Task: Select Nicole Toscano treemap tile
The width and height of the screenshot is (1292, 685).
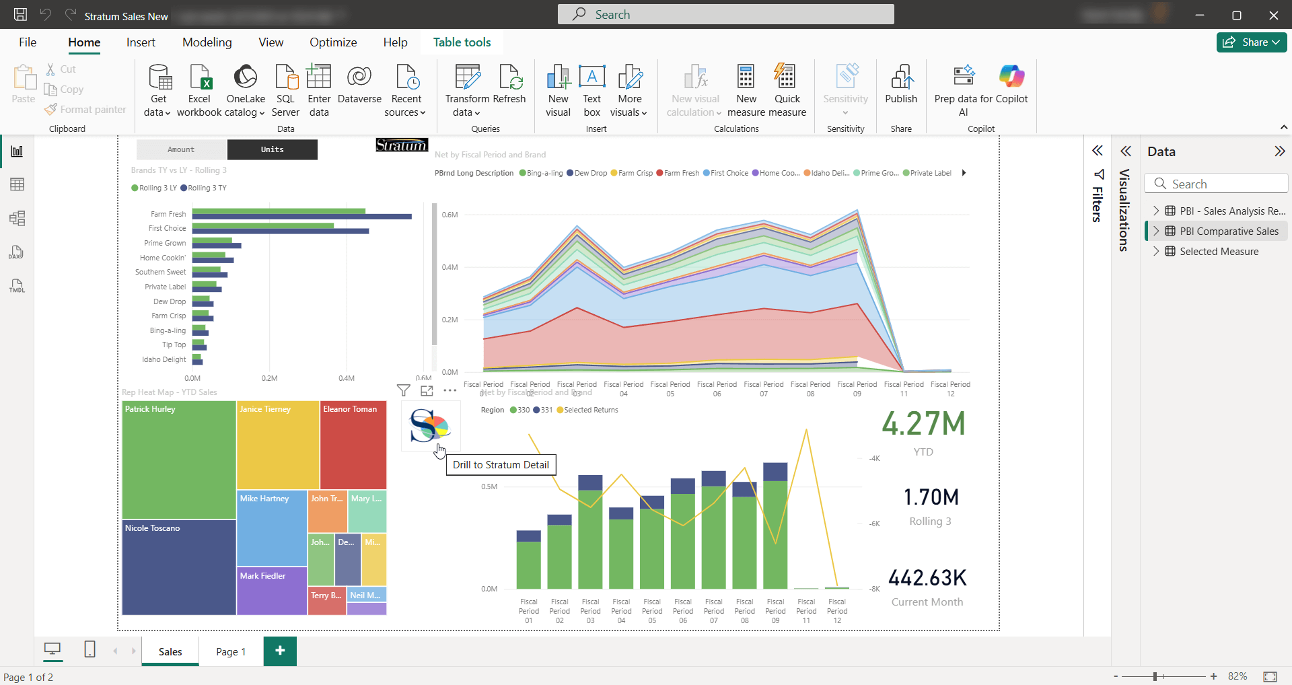Action: [x=179, y=567]
